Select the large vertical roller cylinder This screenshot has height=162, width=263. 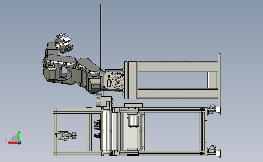tap(106, 131)
